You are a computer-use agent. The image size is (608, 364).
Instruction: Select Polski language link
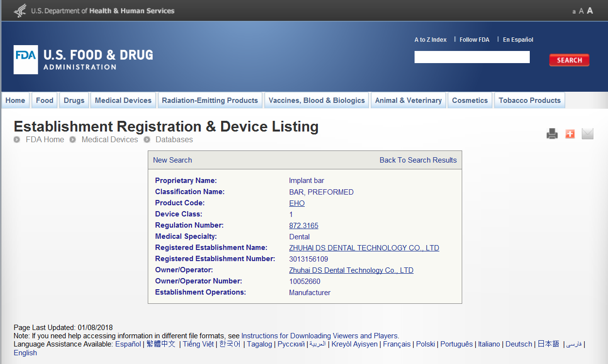click(x=426, y=344)
